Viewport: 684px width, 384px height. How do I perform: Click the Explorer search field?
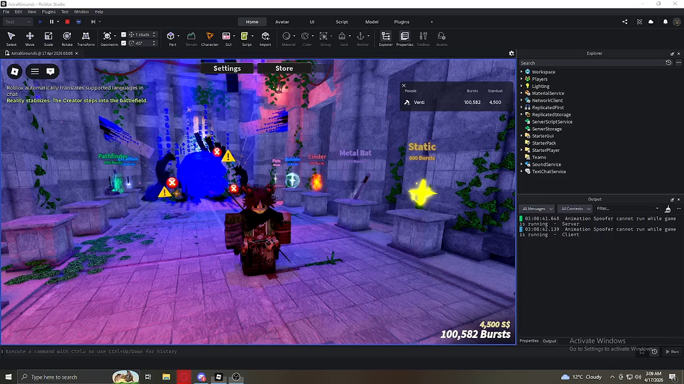tap(591, 63)
